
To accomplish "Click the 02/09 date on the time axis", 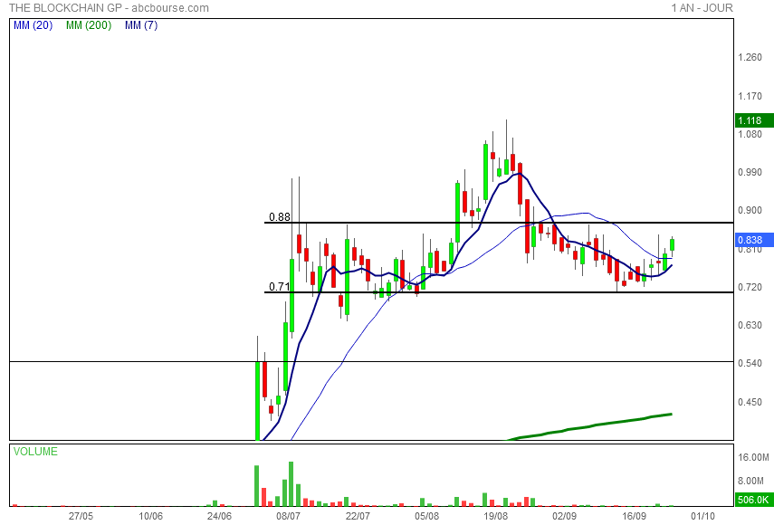I will pyautogui.click(x=564, y=516).
